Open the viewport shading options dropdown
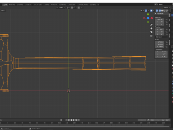 coord(169,10)
